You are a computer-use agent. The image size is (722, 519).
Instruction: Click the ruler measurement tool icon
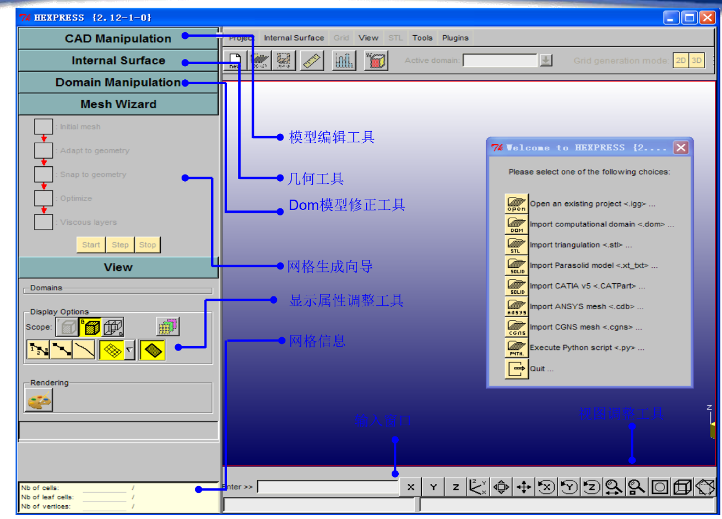coord(312,61)
